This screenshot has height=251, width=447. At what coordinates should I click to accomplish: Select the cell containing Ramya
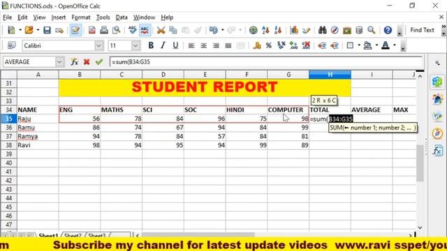coord(38,137)
